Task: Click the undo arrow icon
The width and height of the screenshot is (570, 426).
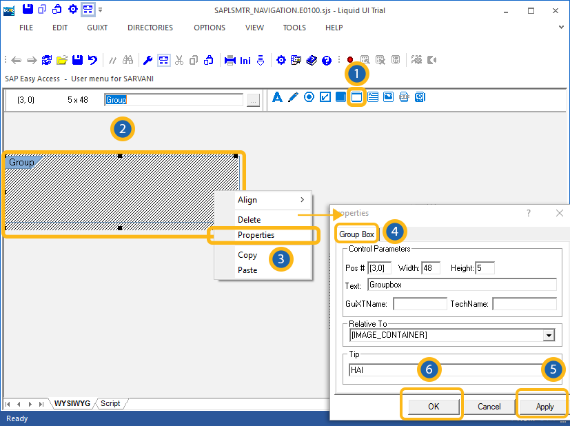Action: [92, 61]
